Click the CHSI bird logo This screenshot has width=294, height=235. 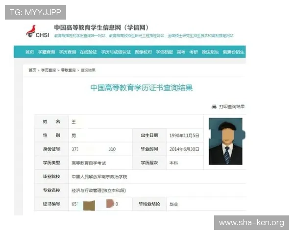click(38, 32)
